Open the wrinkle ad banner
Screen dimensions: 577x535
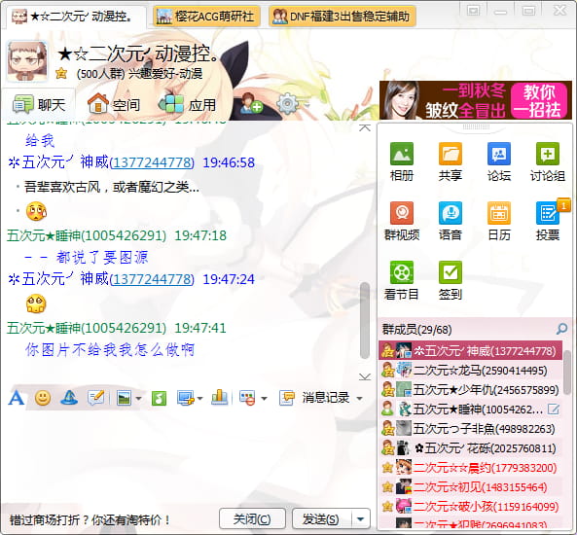476,100
